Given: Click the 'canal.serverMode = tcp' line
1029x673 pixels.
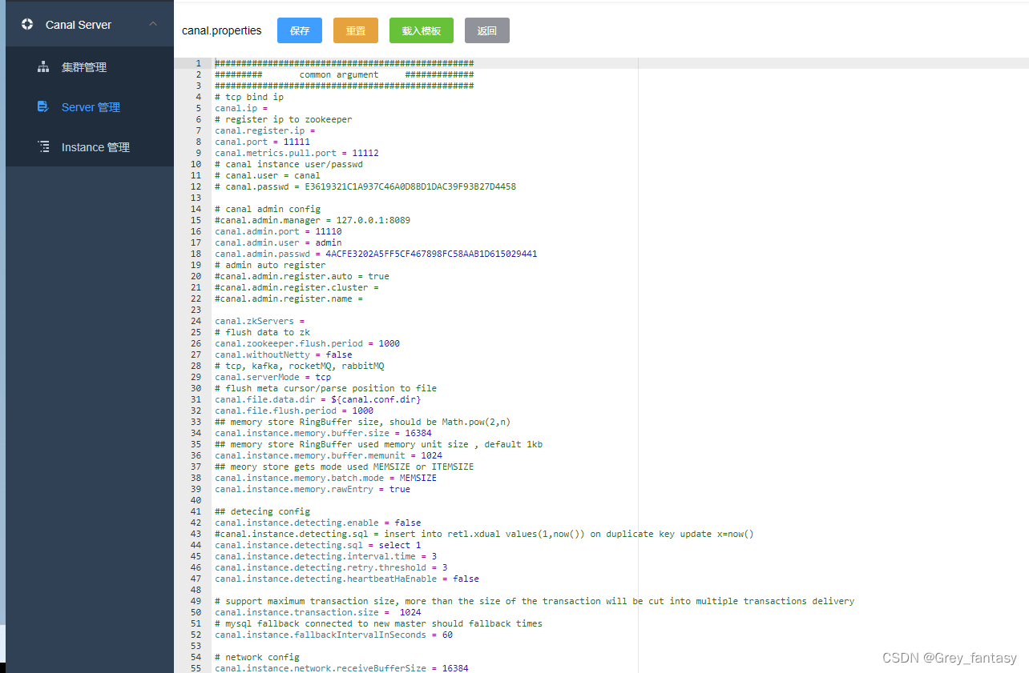Looking at the screenshot, I should click(x=272, y=377).
